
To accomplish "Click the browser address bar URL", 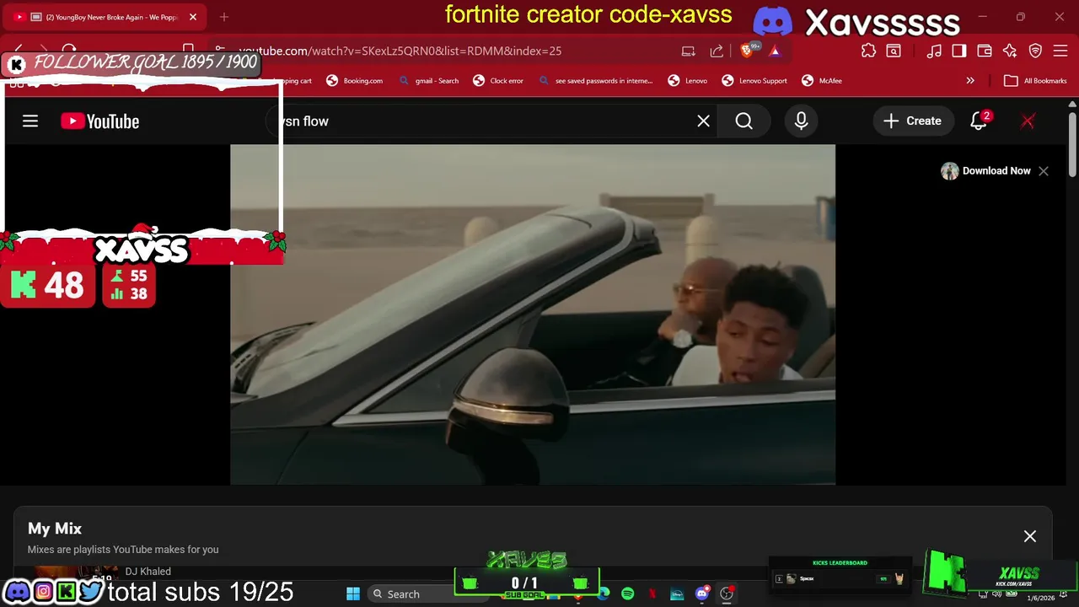I will 400,51.
